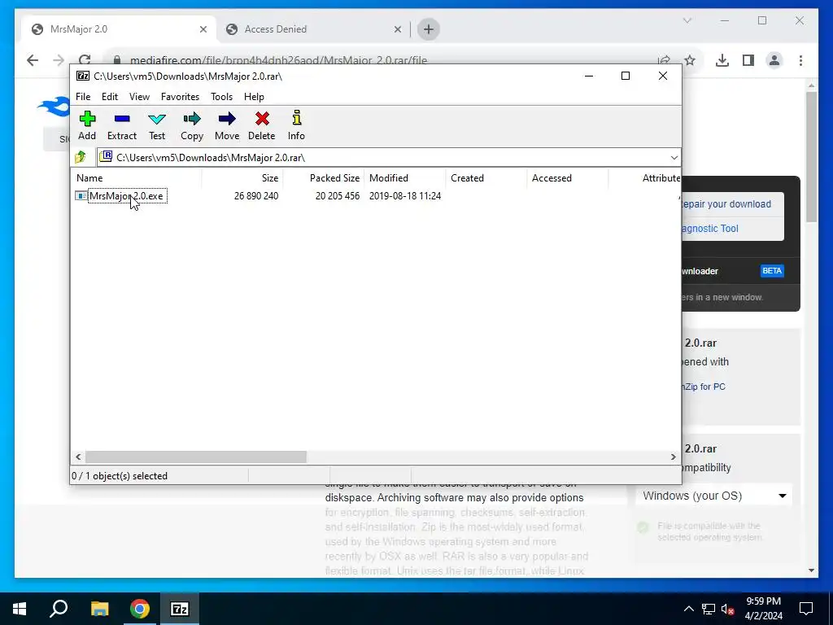
Task: Open Chrome tab search chevron
Action: (x=687, y=20)
